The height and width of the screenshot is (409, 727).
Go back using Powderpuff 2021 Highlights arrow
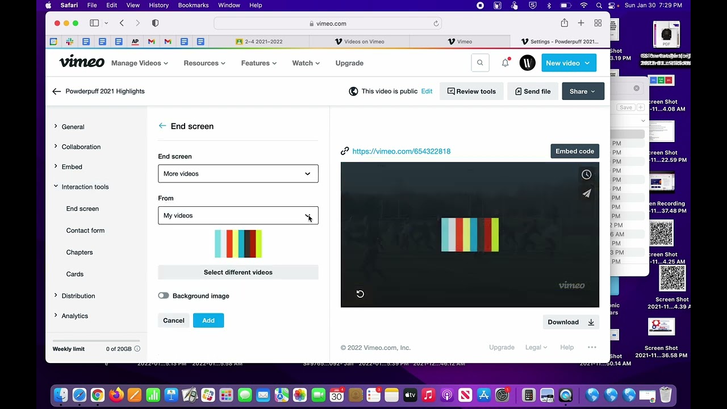tap(56, 91)
